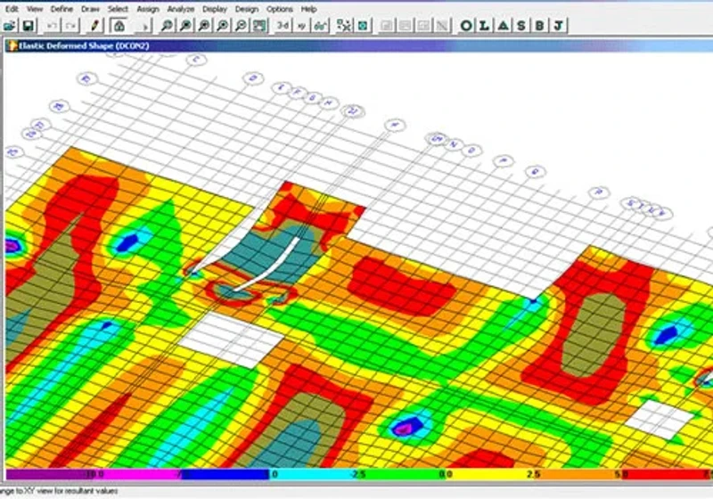
Task: Open the Set Elements display options icon
Action: pos(344,26)
